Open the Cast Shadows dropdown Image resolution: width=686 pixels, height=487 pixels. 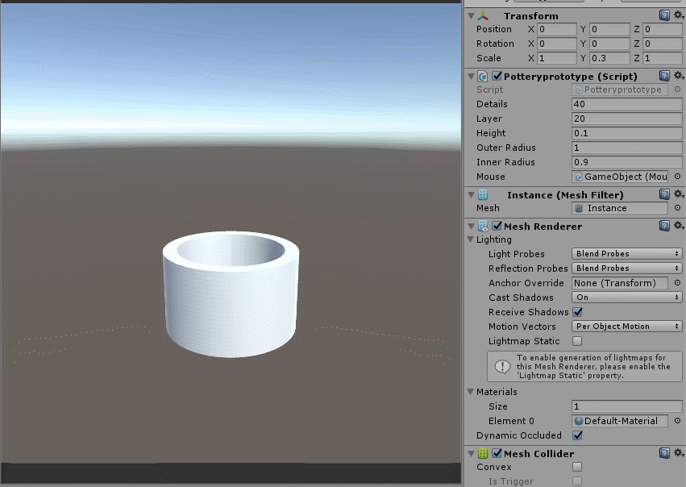626,298
